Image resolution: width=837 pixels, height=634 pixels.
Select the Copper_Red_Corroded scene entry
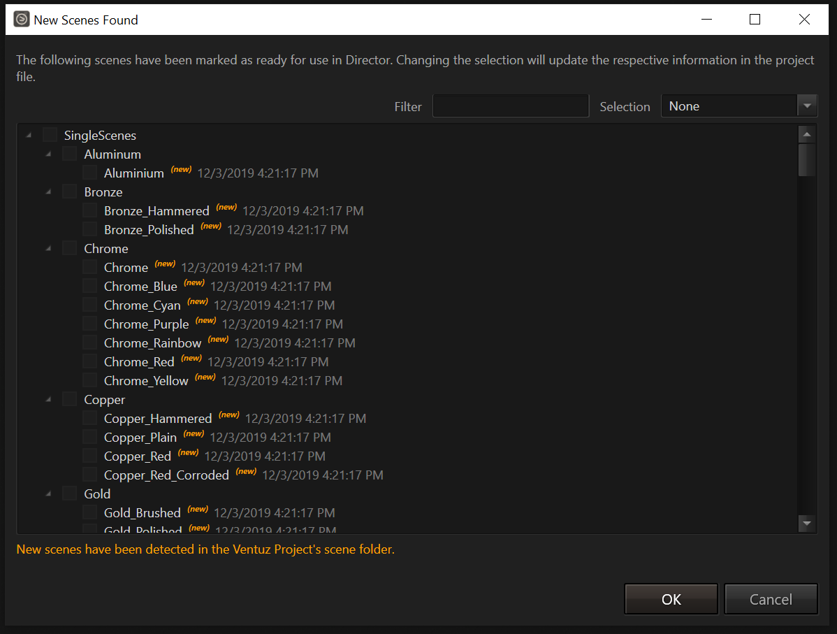tap(166, 475)
